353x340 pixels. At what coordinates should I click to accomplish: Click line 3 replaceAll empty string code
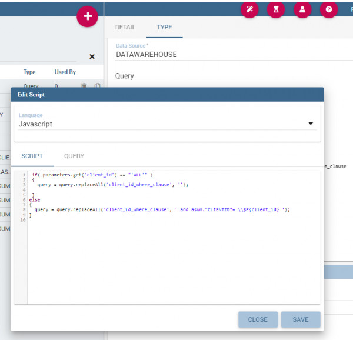(113, 185)
